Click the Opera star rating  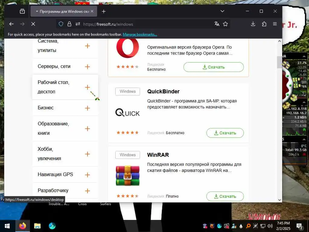[x=128, y=67]
